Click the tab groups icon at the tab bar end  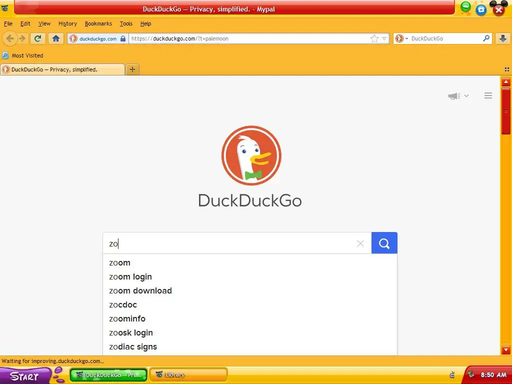(x=507, y=69)
